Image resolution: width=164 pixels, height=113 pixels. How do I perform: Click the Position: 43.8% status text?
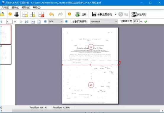point(61,107)
